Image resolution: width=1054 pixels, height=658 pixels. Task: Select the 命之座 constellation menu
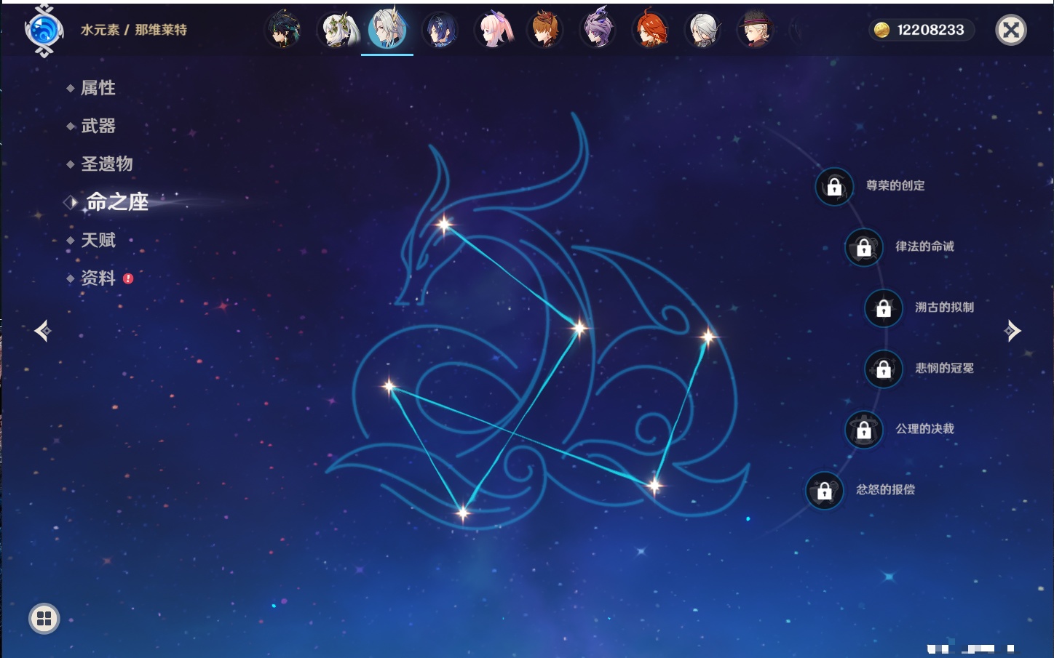coord(116,201)
